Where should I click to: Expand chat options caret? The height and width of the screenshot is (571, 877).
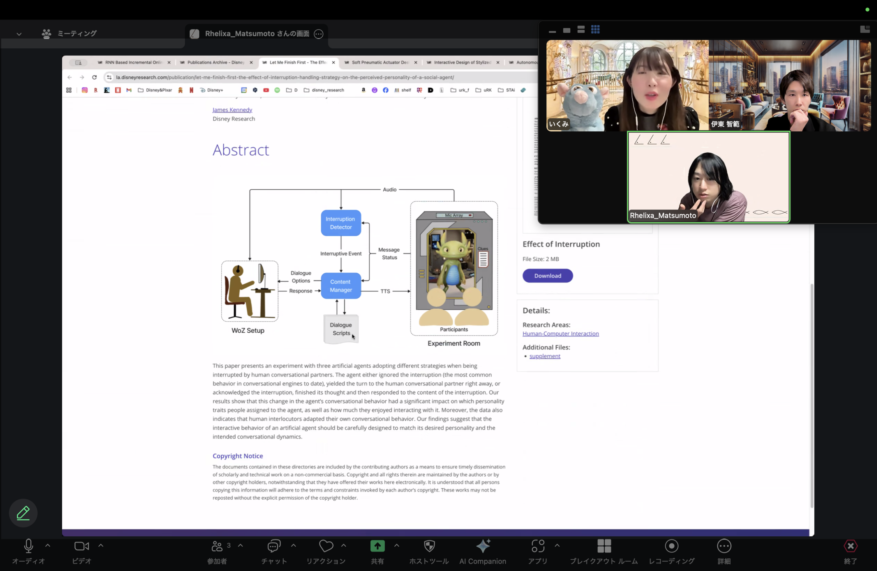(x=293, y=545)
